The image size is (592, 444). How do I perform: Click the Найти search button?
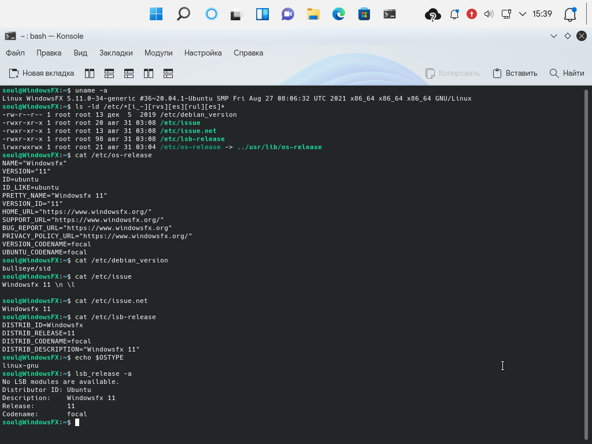pos(567,73)
